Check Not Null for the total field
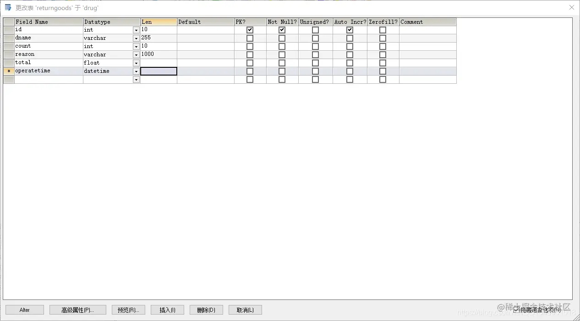Viewport: 580px width, 321px height. click(x=282, y=63)
